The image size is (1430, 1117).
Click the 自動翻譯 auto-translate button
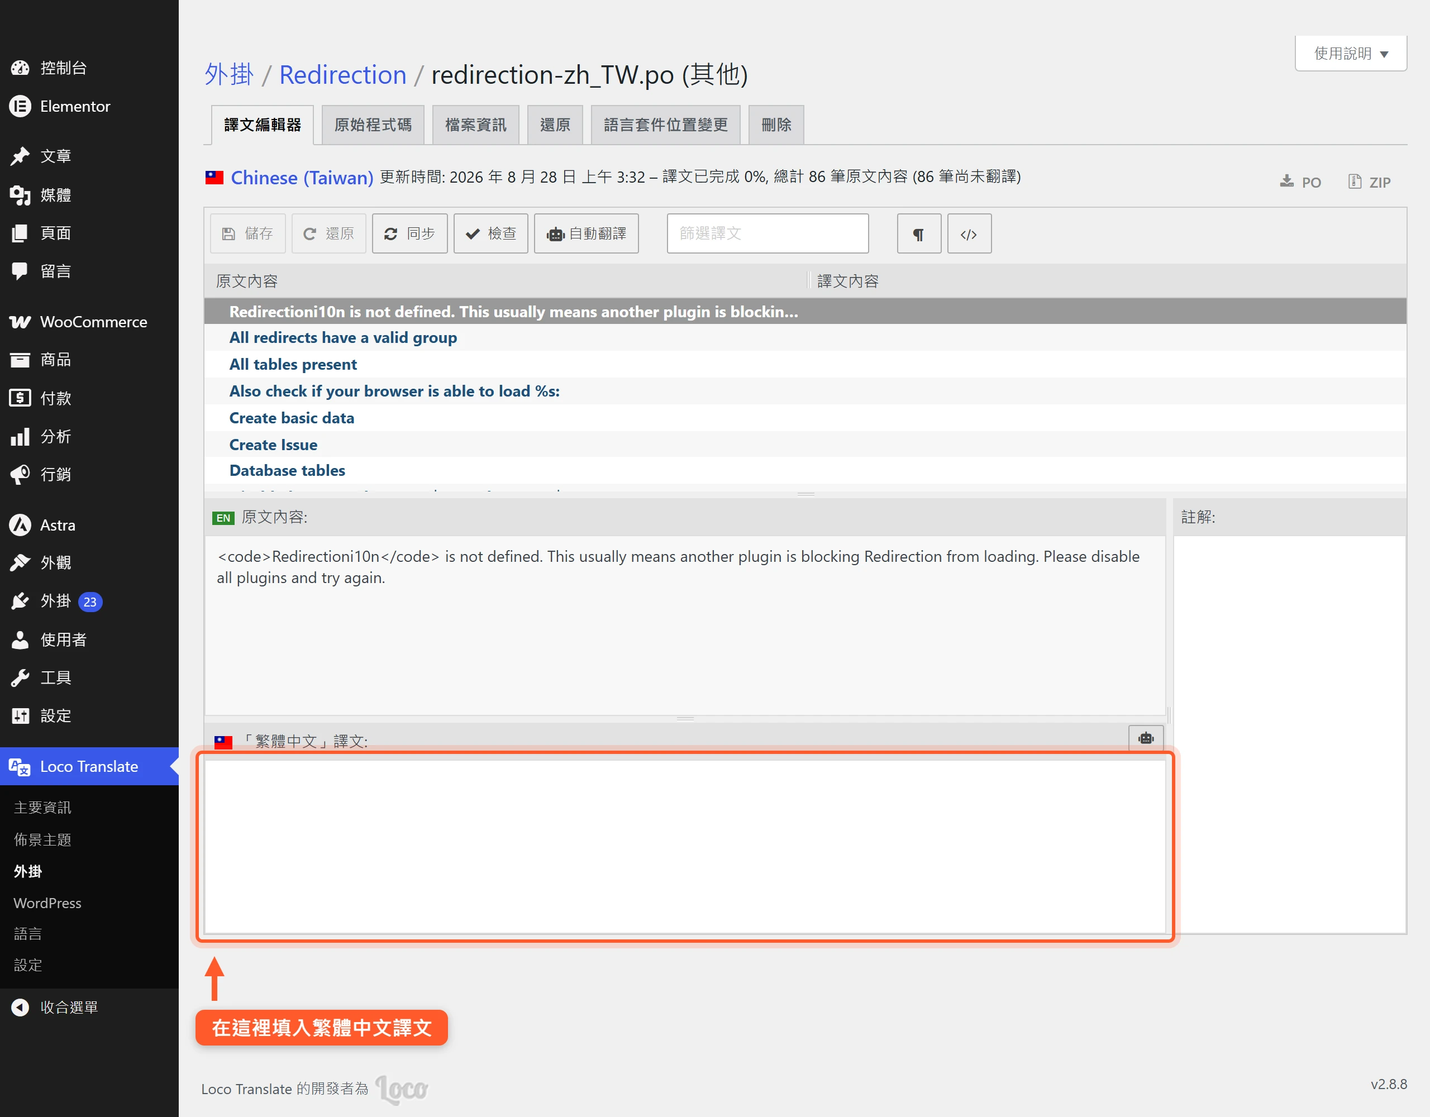click(586, 234)
